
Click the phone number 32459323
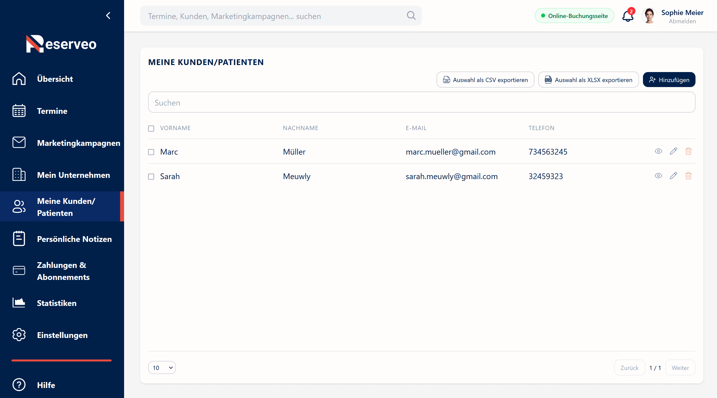546,176
